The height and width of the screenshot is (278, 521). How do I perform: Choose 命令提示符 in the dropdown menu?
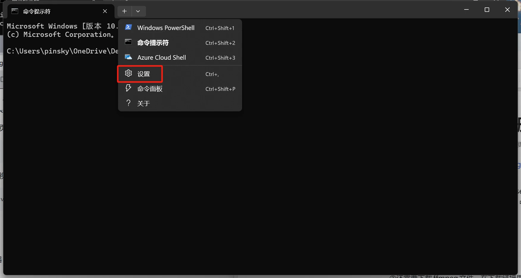[x=180, y=43]
